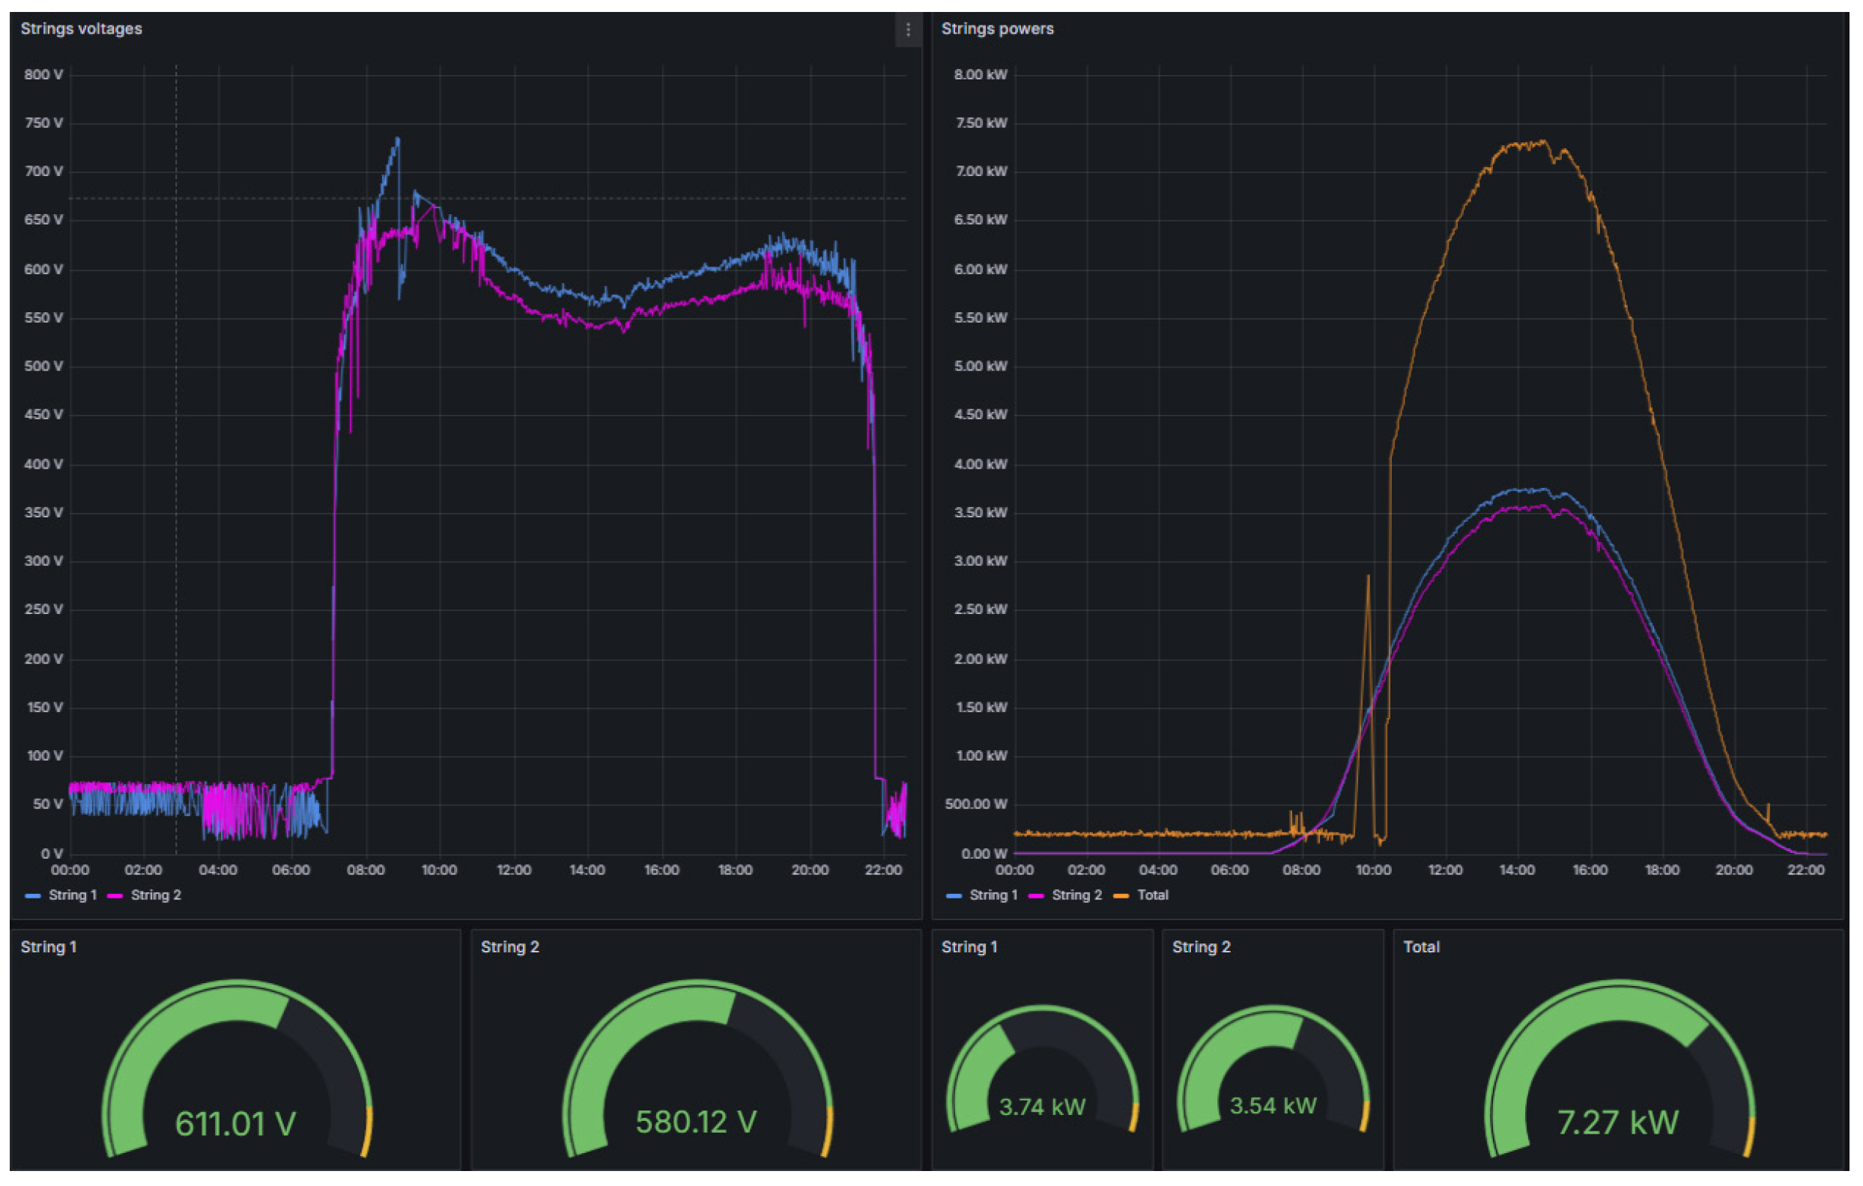1863x1186 pixels.
Task: Click the 611.01 V gauge value
Action: point(235,1123)
